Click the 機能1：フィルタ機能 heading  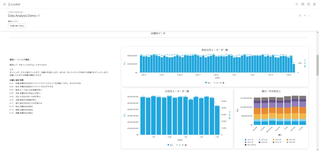[x=19, y=60]
